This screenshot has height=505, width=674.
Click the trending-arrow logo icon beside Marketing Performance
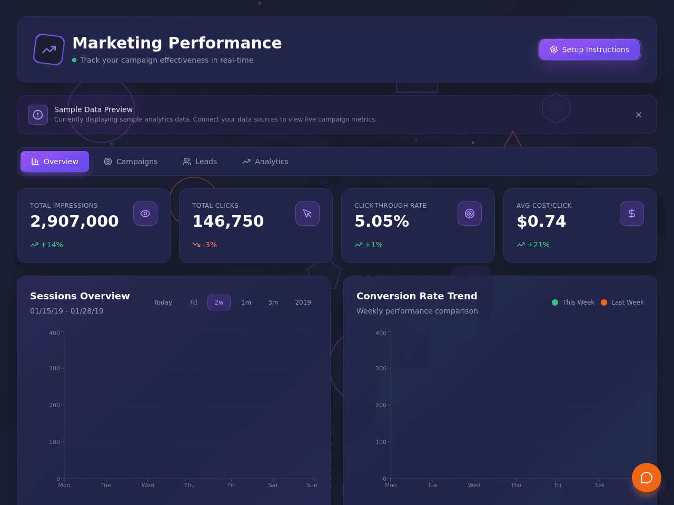tap(49, 49)
